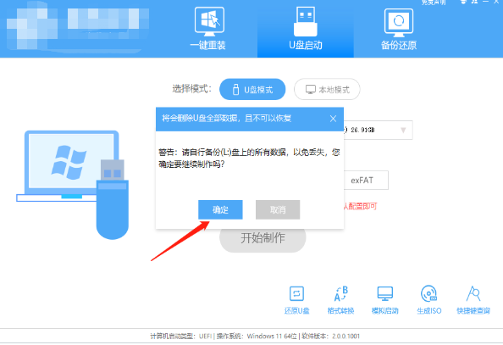The image size is (503, 345).
Task: Click the laptop and USB illustration
Action: pyautogui.click(x=73, y=185)
